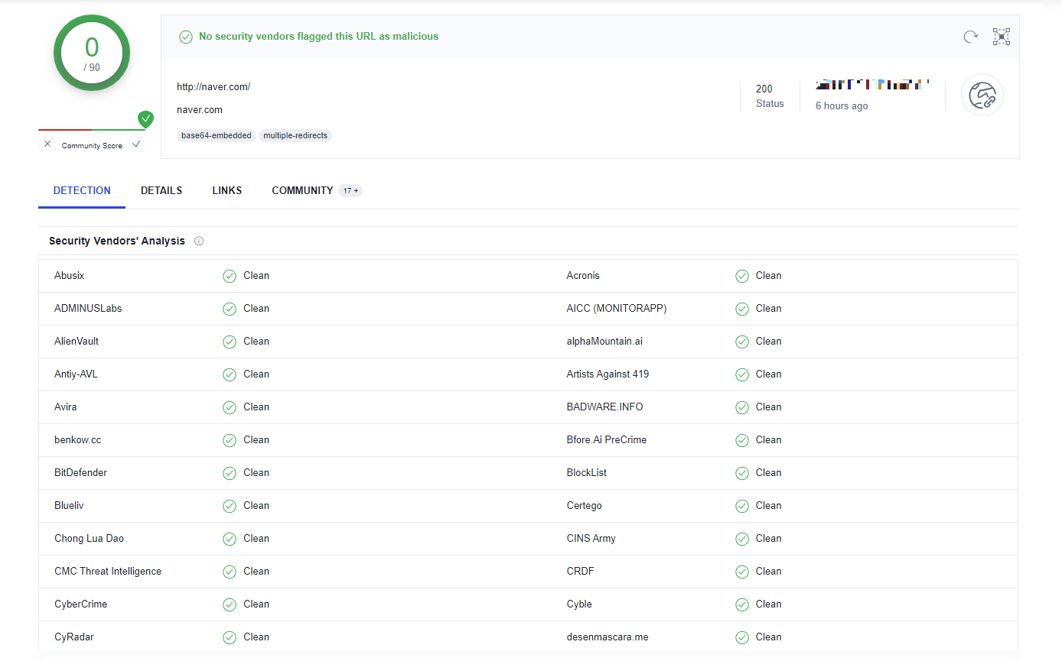Click the multiple-redirects tag
Image resolution: width=1062 pixels, height=661 pixels.
click(295, 135)
